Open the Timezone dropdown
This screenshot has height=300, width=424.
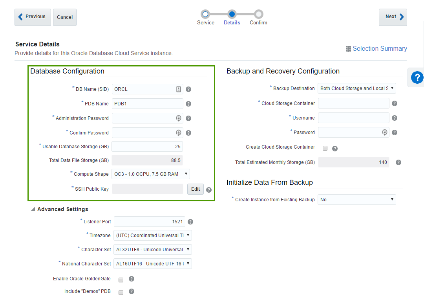click(152, 235)
